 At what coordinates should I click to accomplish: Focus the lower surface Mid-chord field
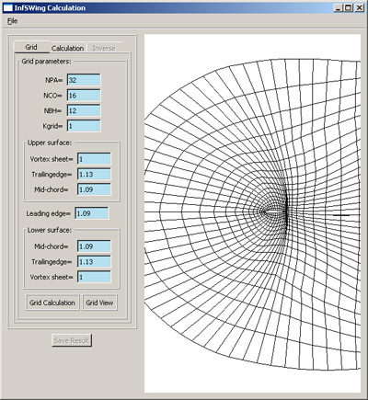point(94,246)
